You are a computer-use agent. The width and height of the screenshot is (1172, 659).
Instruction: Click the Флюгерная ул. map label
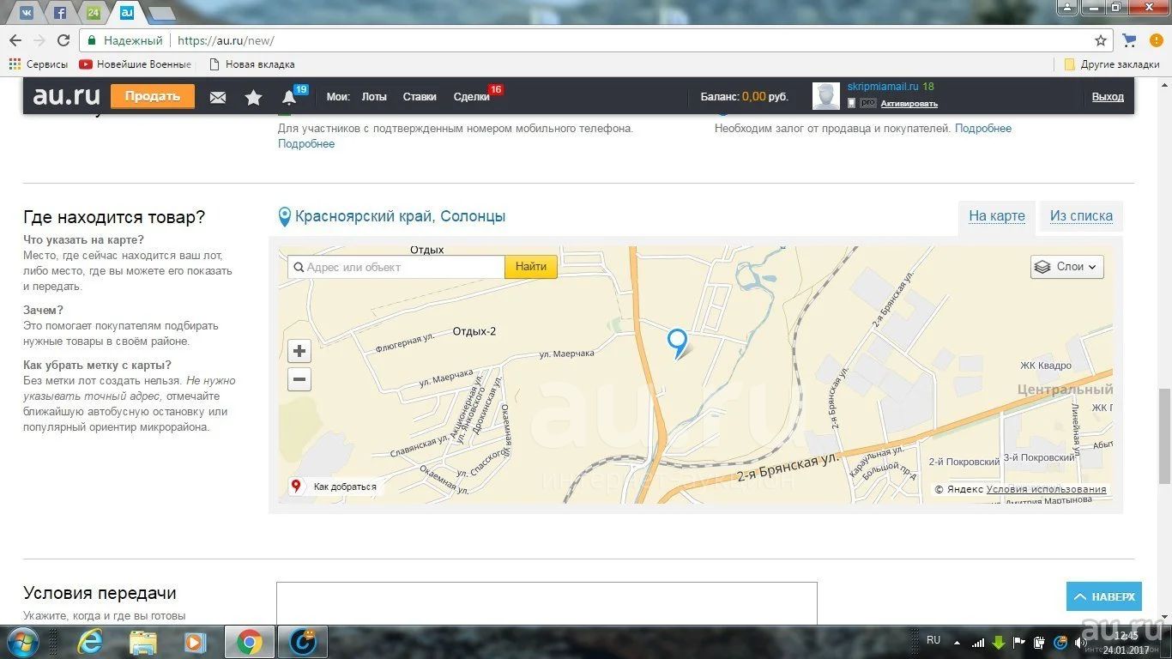(x=405, y=343)
